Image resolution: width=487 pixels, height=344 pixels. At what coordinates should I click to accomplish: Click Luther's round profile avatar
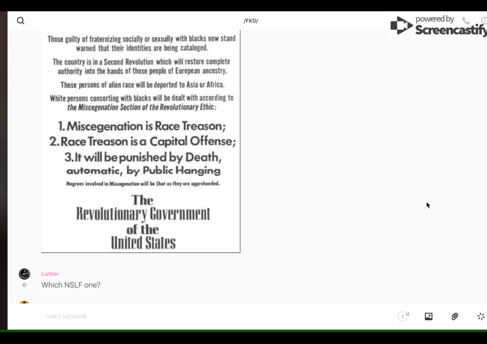tap(24, 274)
